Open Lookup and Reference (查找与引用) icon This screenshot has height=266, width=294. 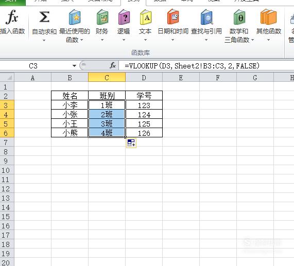pos(206,17)
